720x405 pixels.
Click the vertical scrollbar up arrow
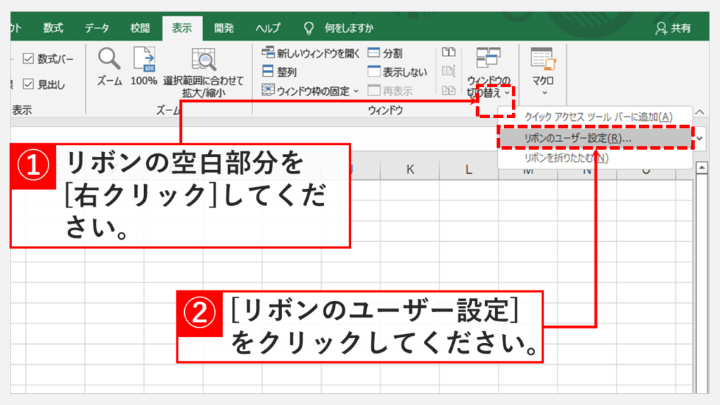coord(701,167)
